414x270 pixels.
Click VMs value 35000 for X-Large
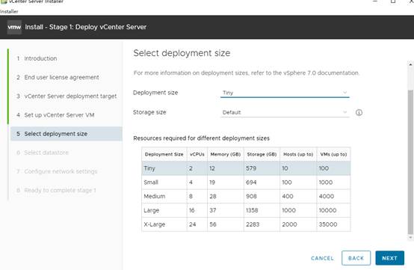(x=328, y=224)
